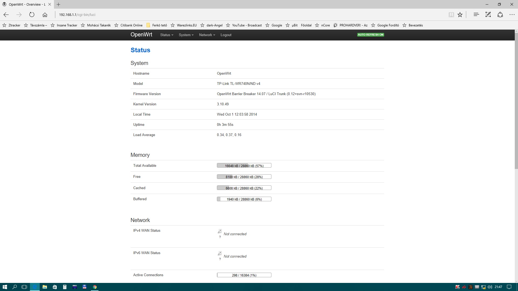Image resolution: width=518 pixels, height=291 pixels.
Task: Click the Back arrow in browser
Action: pos(6,15)
